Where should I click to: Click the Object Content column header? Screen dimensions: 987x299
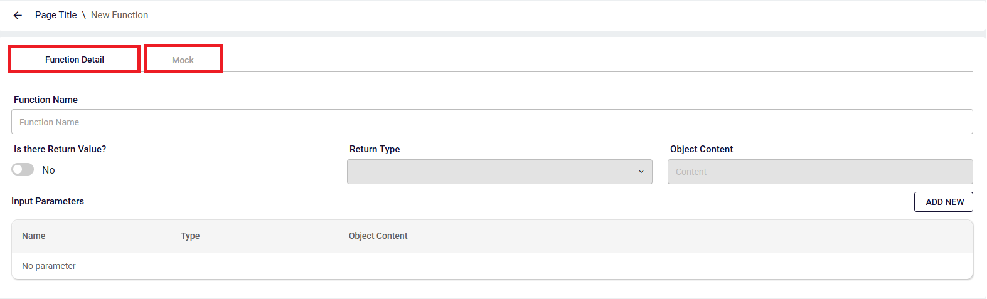[x=378, y=236]
